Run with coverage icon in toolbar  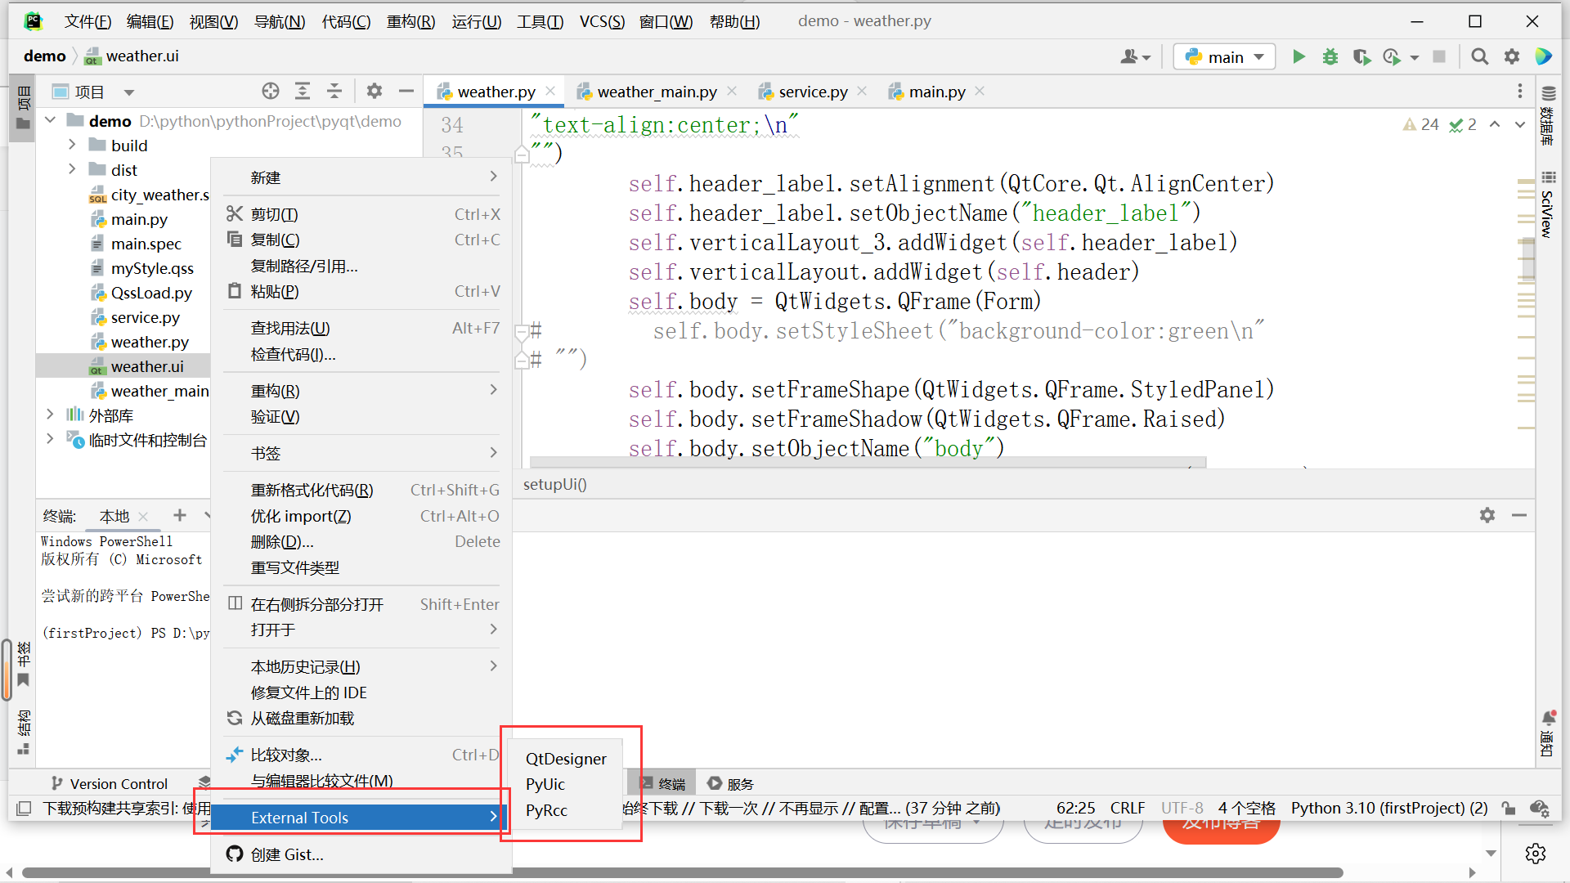(x=1361, y=56)
